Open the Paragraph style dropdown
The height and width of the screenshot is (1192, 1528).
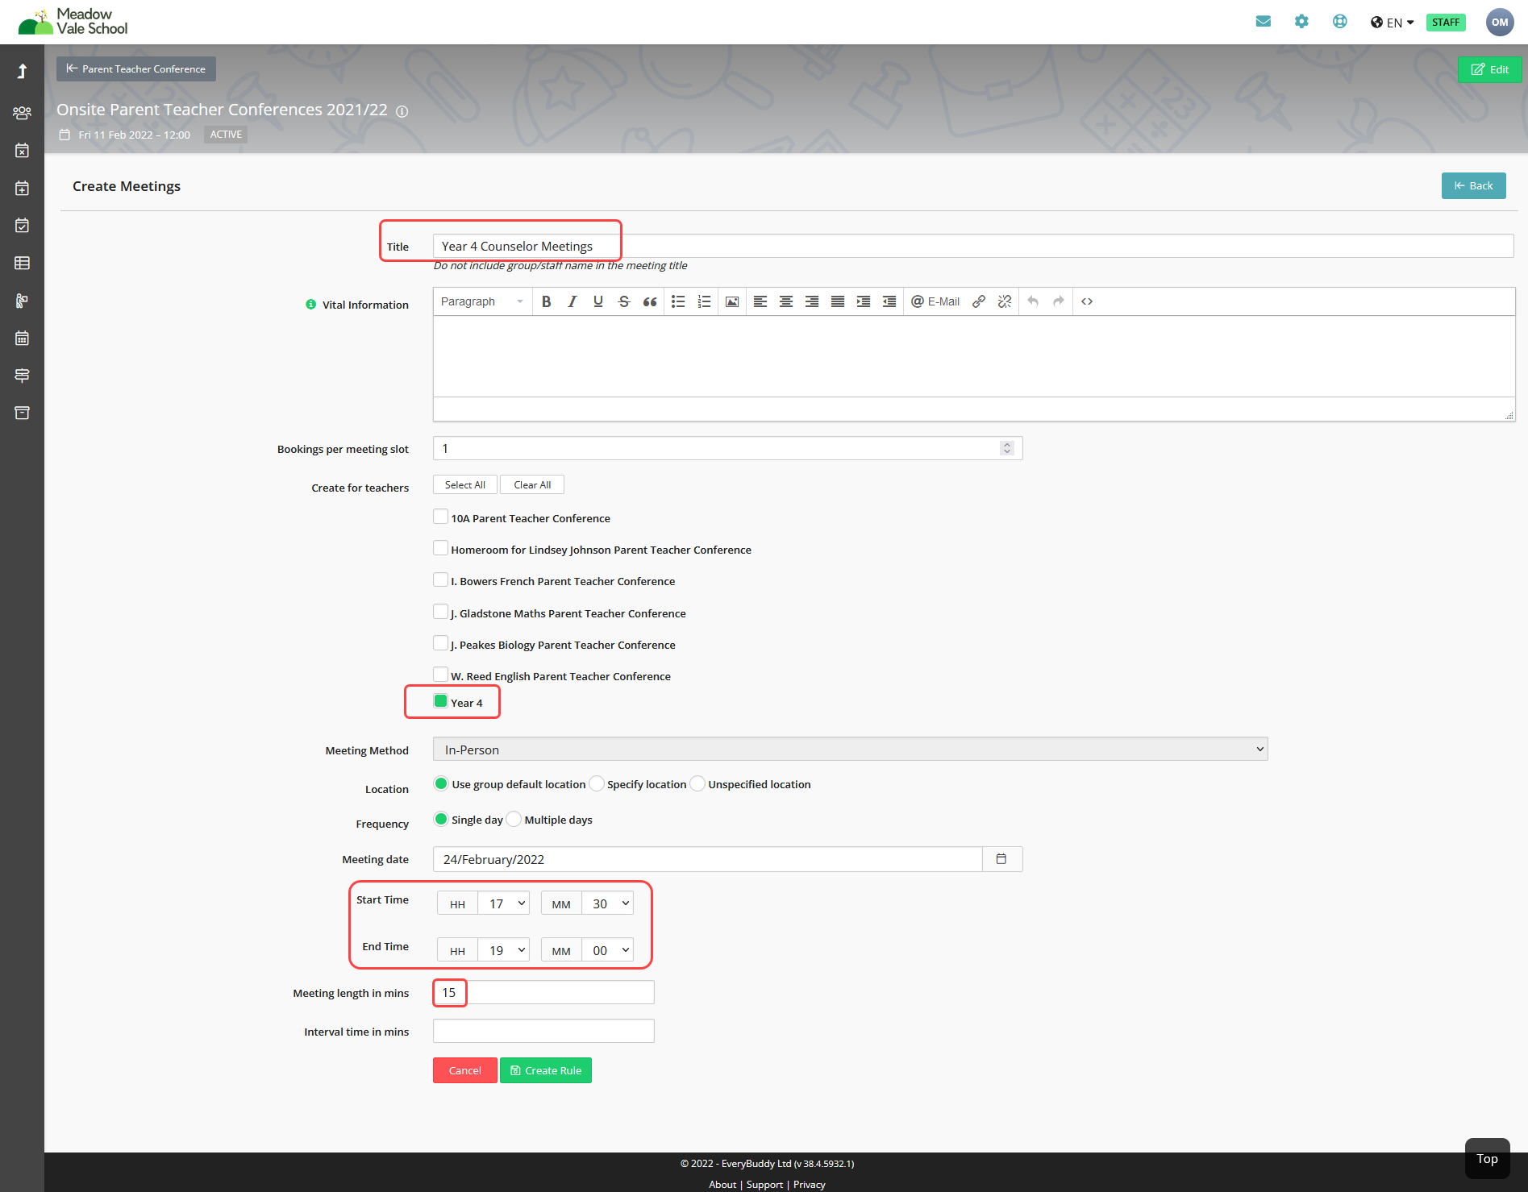[482, 301]
